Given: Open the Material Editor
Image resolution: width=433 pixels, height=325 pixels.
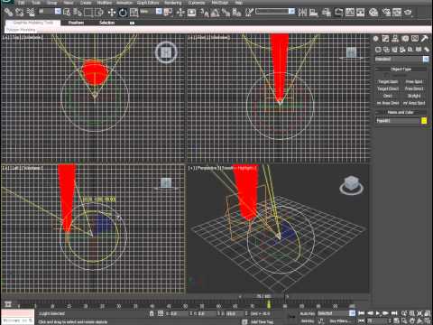Looking at the screenshot, I should point(373,13).
